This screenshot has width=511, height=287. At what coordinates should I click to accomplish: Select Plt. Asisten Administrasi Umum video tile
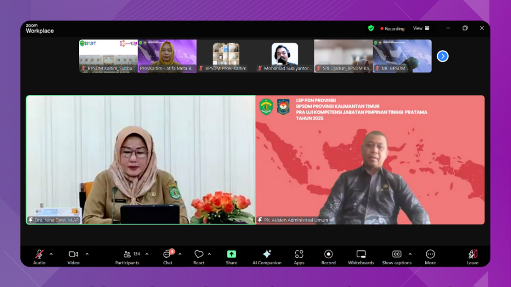coord(370,160)
